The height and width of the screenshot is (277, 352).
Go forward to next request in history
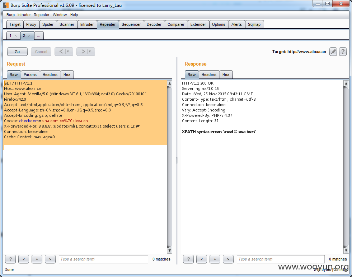tap(83, 52)
